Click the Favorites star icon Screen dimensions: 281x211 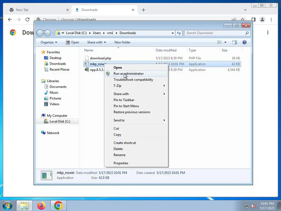[x=43, y=52]
